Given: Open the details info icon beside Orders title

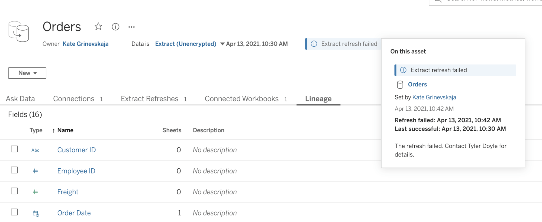Looking at the screenshot, I should point(115,27).
